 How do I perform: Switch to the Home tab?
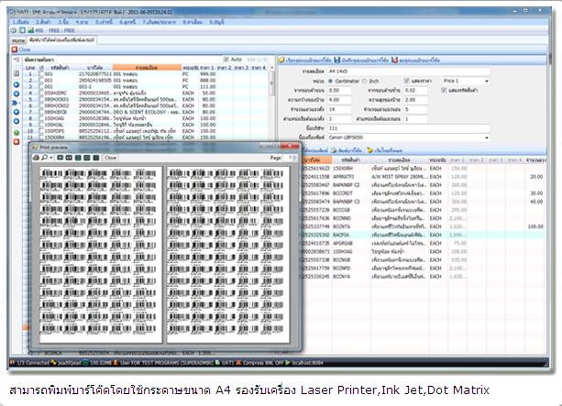point(17,41)
